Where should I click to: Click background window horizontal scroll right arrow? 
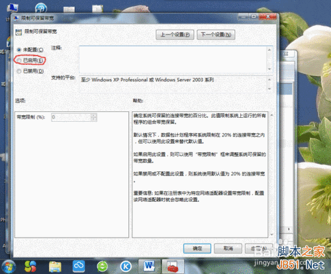tap(289, 229)
